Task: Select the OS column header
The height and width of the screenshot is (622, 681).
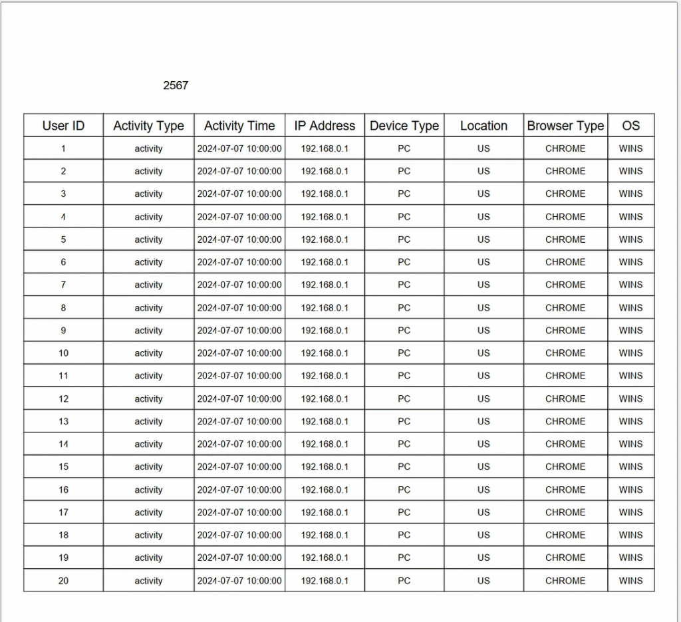Action: [630, 126]
